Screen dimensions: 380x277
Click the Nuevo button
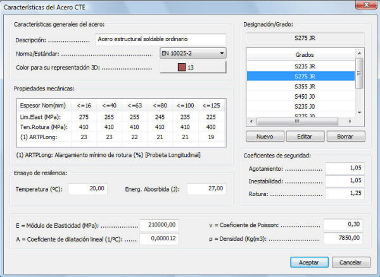click(x=265, y=137)
